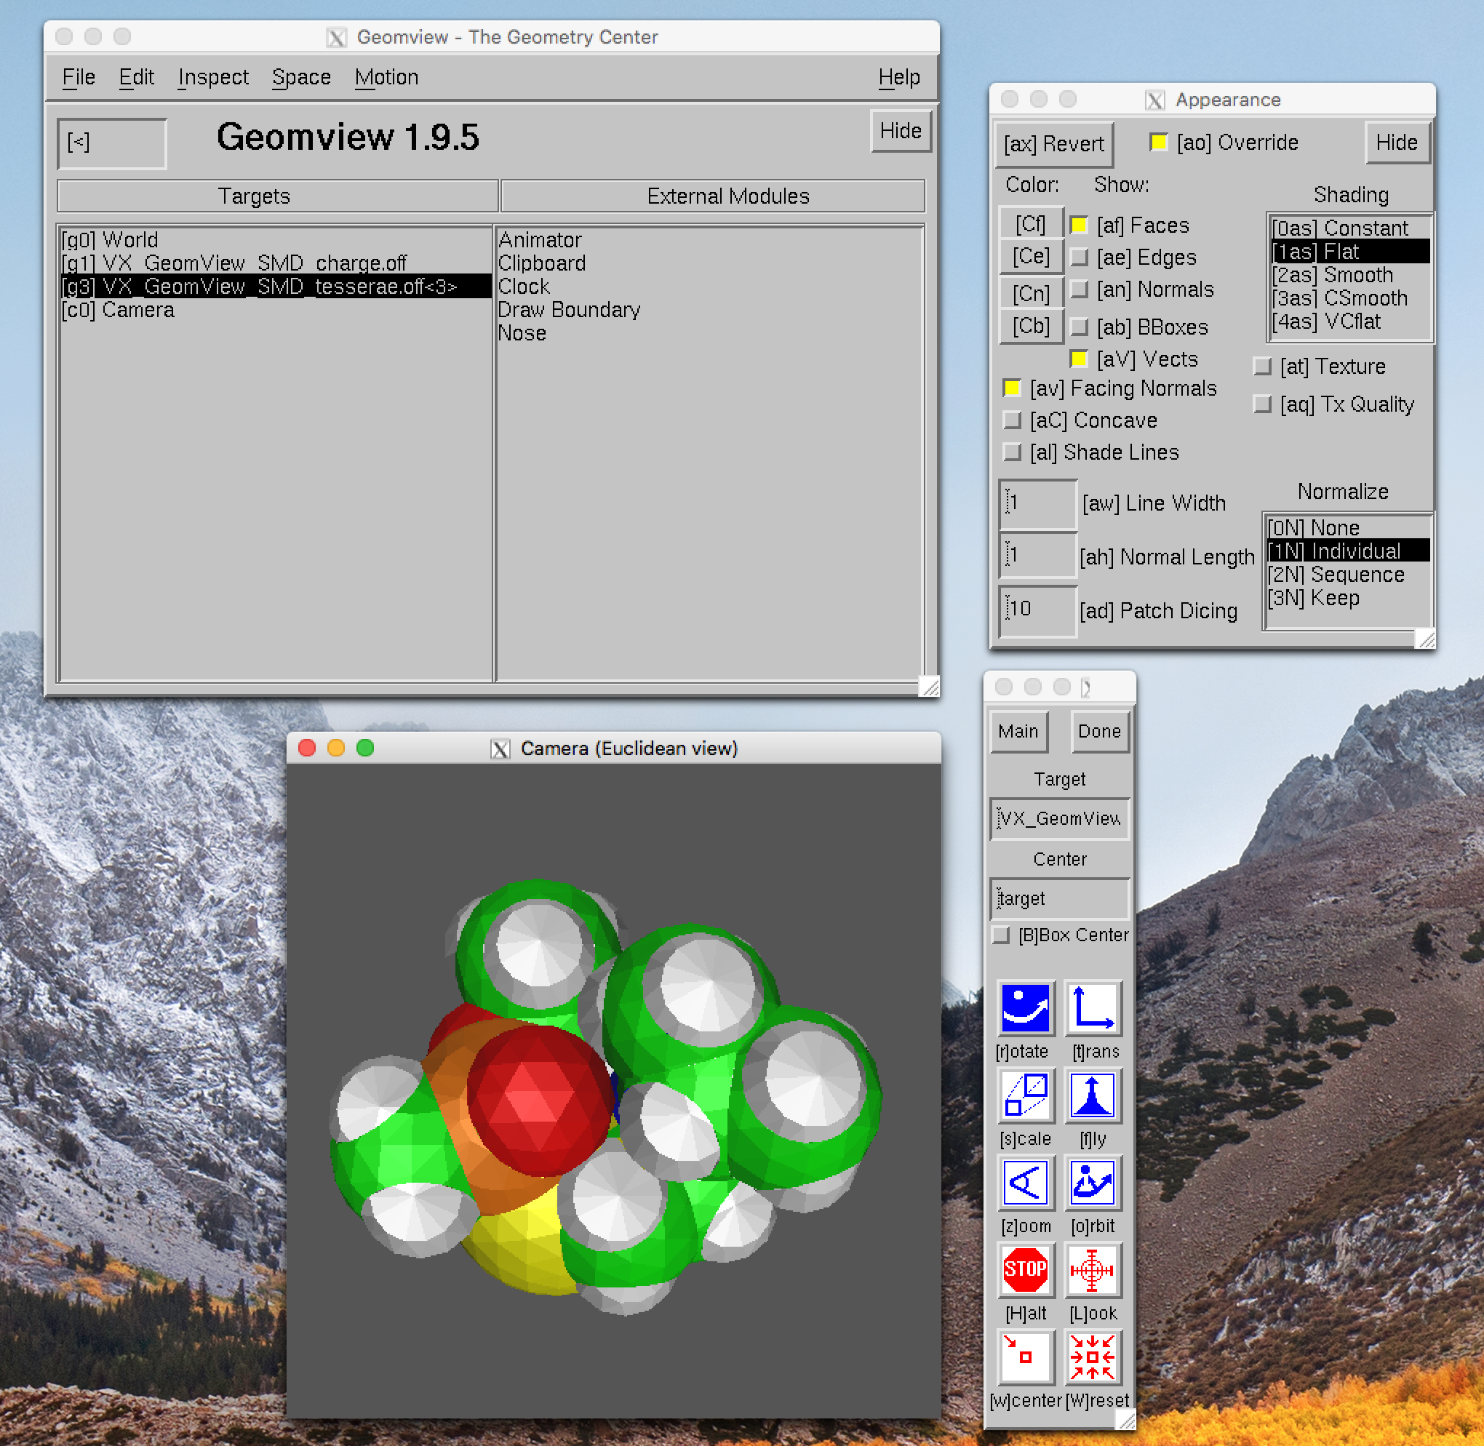This screenshot has height=1446, width=1484.
Task: Click the center tool icon
Action: point(1024,1357)
